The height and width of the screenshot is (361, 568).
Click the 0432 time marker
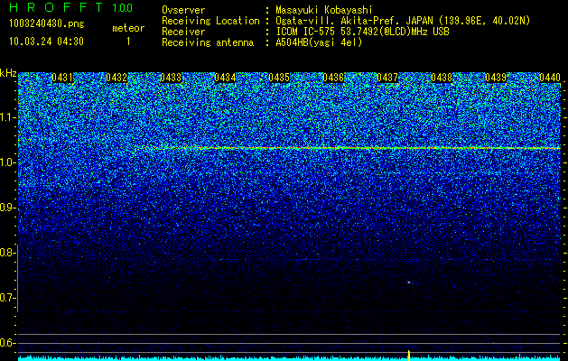point(116,78)
